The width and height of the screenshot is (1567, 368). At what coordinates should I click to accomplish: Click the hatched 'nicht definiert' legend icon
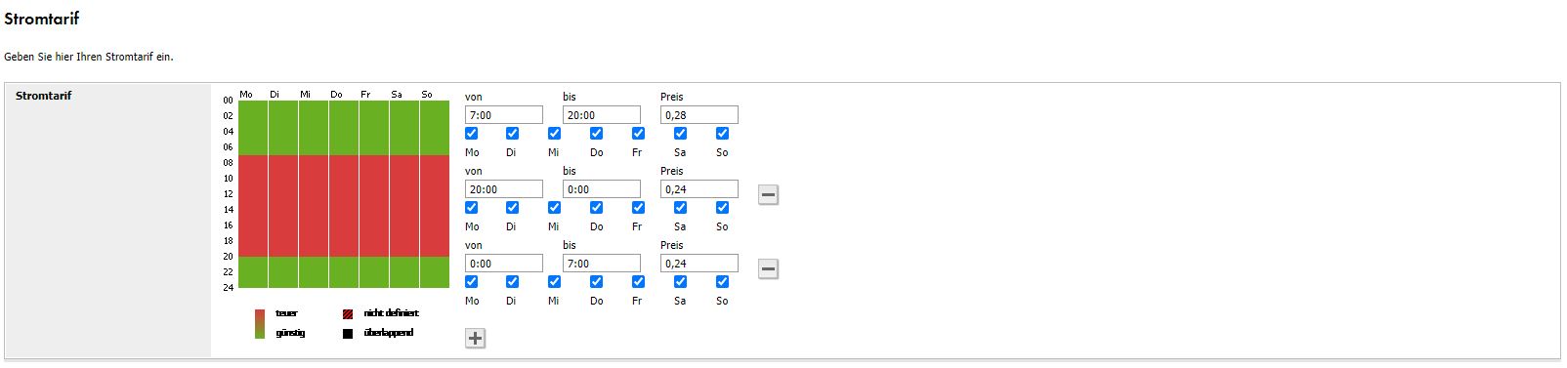coord(348,314)
